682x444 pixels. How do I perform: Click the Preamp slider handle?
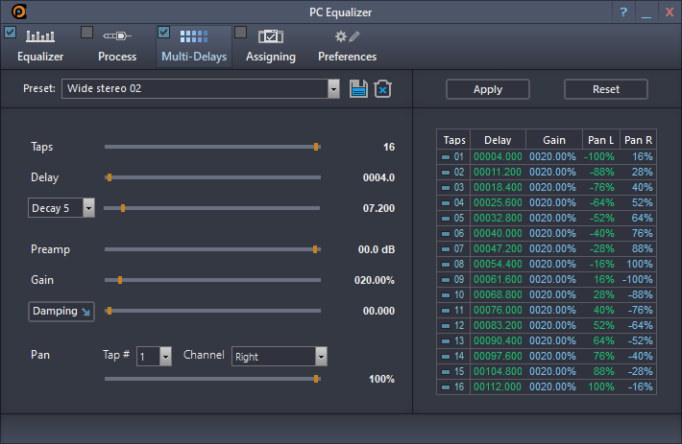pos(315,249)
